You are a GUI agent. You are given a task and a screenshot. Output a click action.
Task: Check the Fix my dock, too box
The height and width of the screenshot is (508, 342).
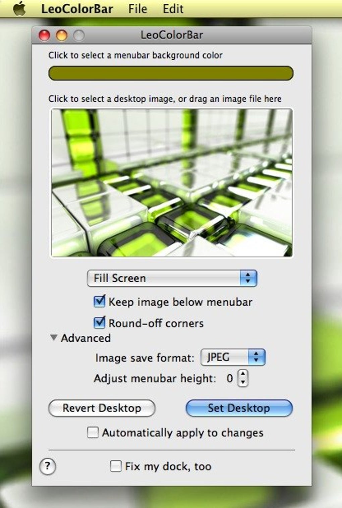tap(116, 466)
